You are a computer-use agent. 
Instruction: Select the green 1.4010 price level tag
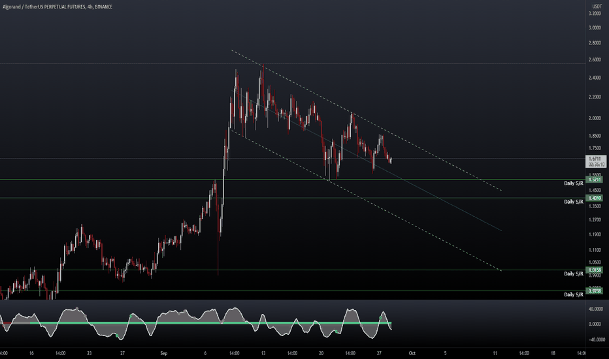pos(595,198)
